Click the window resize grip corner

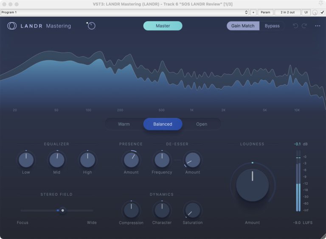(323, 236)
